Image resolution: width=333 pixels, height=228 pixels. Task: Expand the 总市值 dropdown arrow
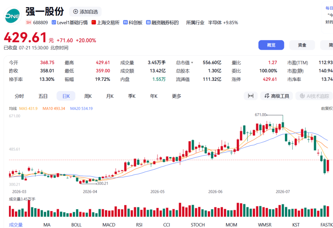(192, 63)
